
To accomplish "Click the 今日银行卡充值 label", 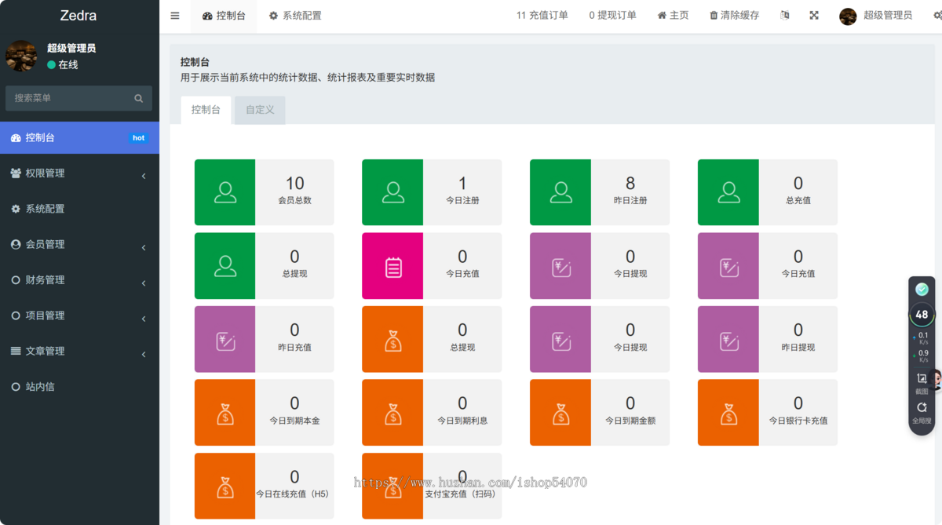I will point(798,421).
